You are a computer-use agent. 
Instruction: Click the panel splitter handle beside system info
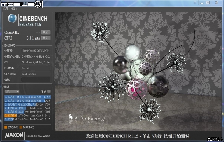pos(54,76)
